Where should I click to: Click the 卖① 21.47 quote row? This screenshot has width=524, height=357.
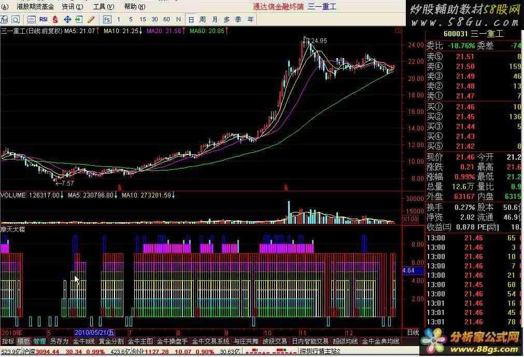pyautogui.click(x=474, y=96)
